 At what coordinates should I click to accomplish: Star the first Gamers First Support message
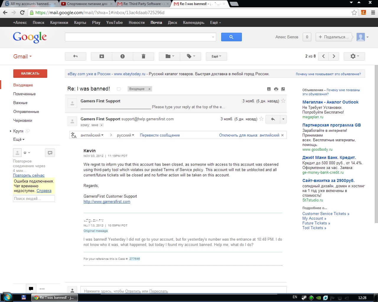tap(283, 101)
